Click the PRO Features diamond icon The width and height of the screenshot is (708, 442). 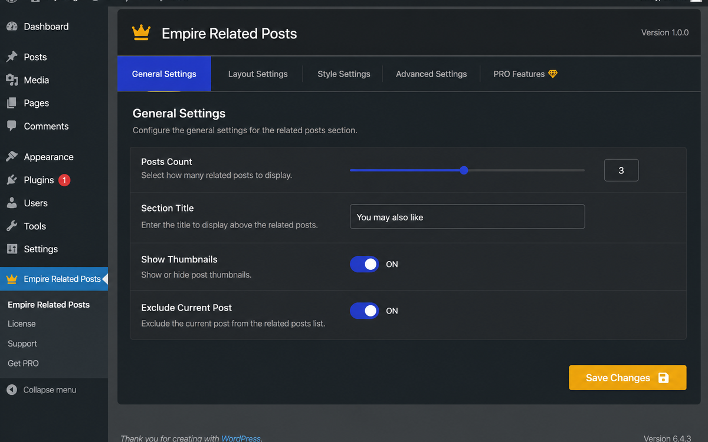point(553,74)
